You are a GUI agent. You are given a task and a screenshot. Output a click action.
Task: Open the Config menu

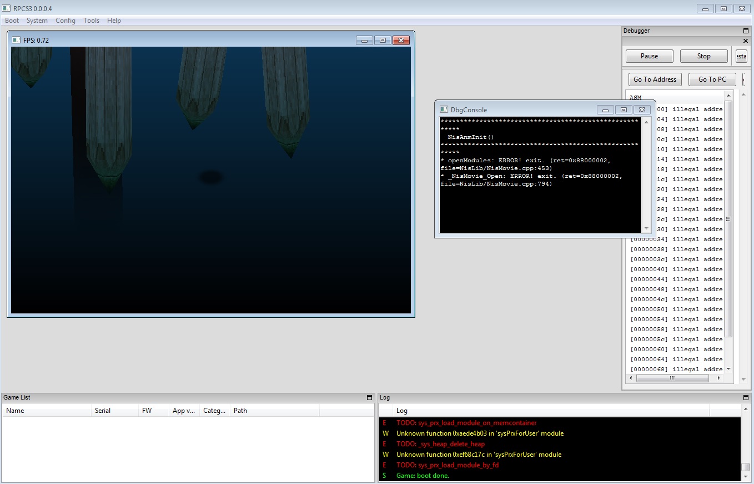pyautogui.click(x=65, y=21)
